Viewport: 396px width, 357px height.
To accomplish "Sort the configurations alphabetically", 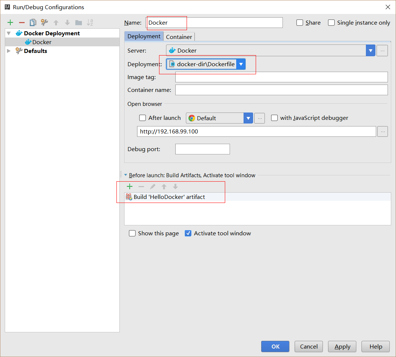I will click(90, 22).
